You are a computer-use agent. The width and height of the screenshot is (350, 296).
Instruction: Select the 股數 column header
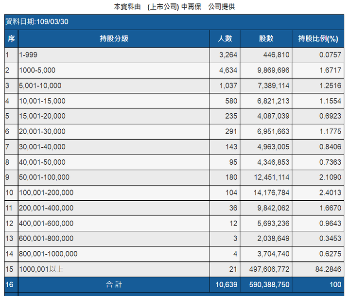pyautogui.click(x=266, y=38)
